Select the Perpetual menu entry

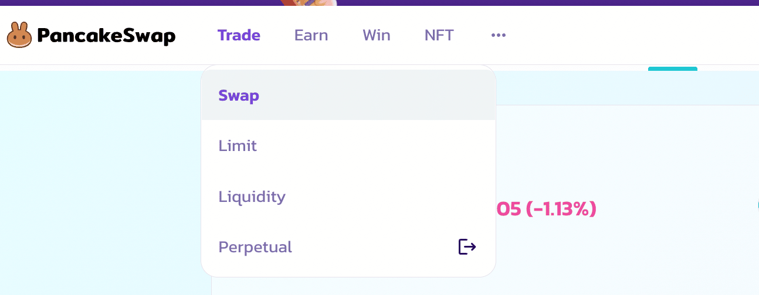click(255, 247)
